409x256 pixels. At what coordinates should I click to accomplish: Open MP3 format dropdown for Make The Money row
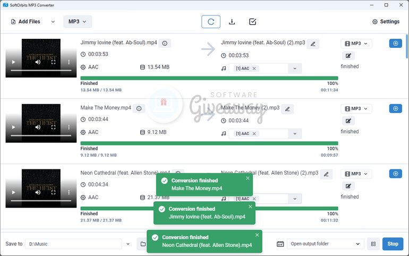click(x=356, y=109)
